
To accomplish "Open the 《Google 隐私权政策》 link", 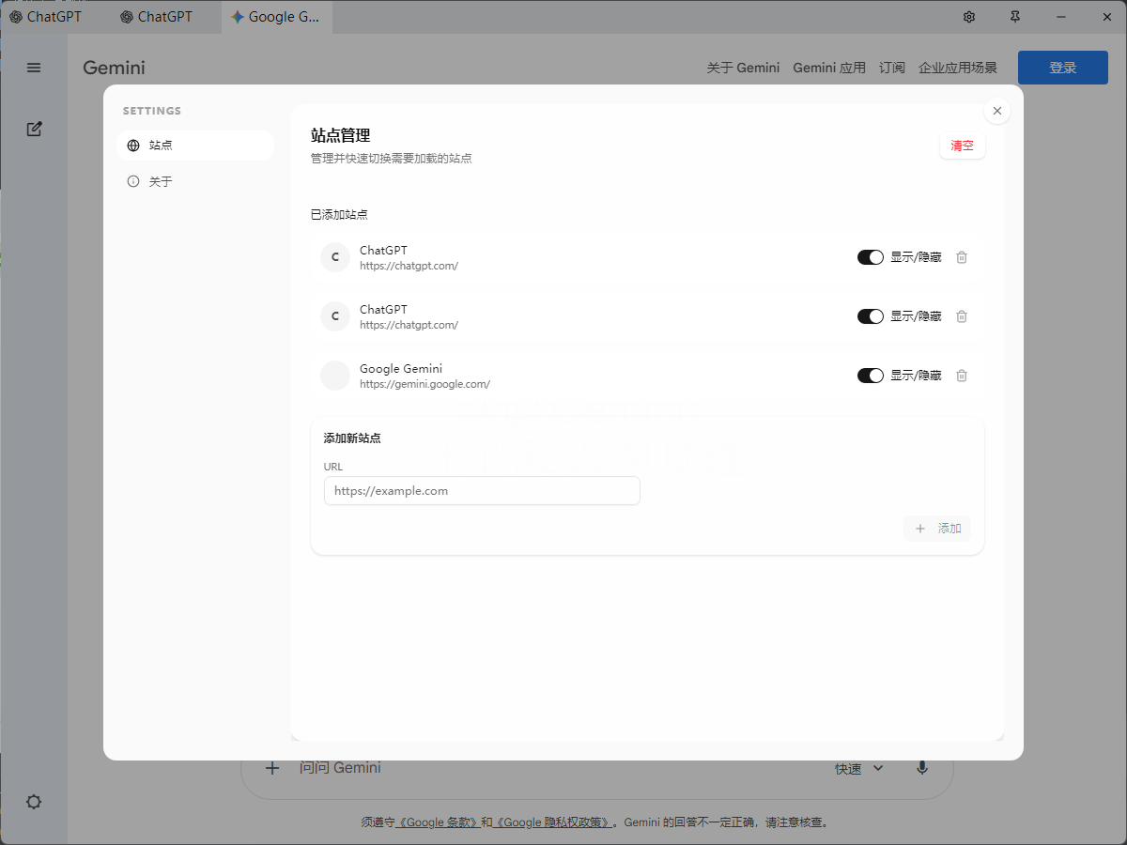I will (553, 822).
